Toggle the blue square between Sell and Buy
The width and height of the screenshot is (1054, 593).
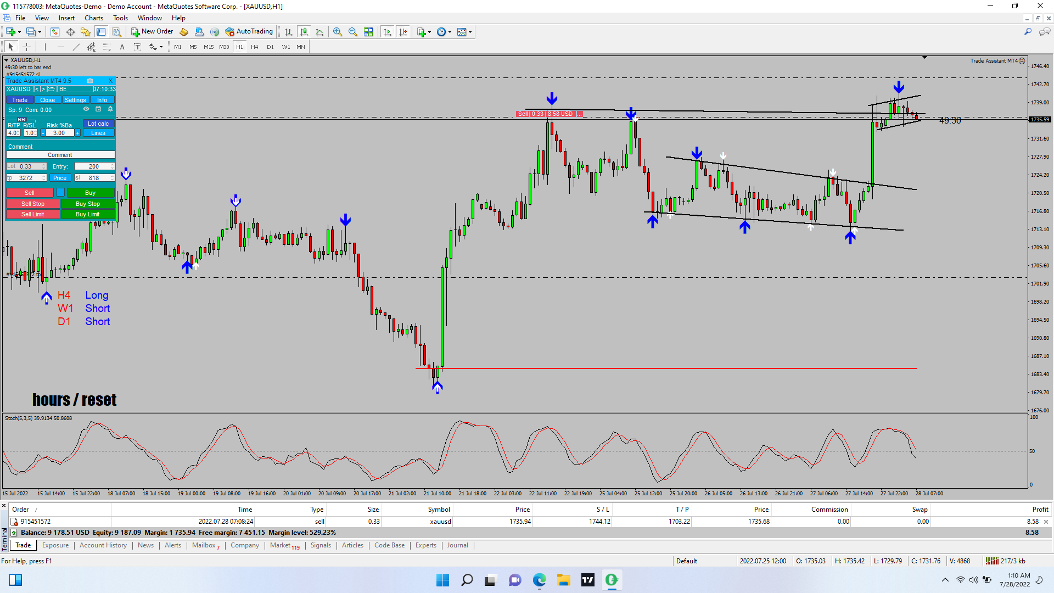(60, 193)
